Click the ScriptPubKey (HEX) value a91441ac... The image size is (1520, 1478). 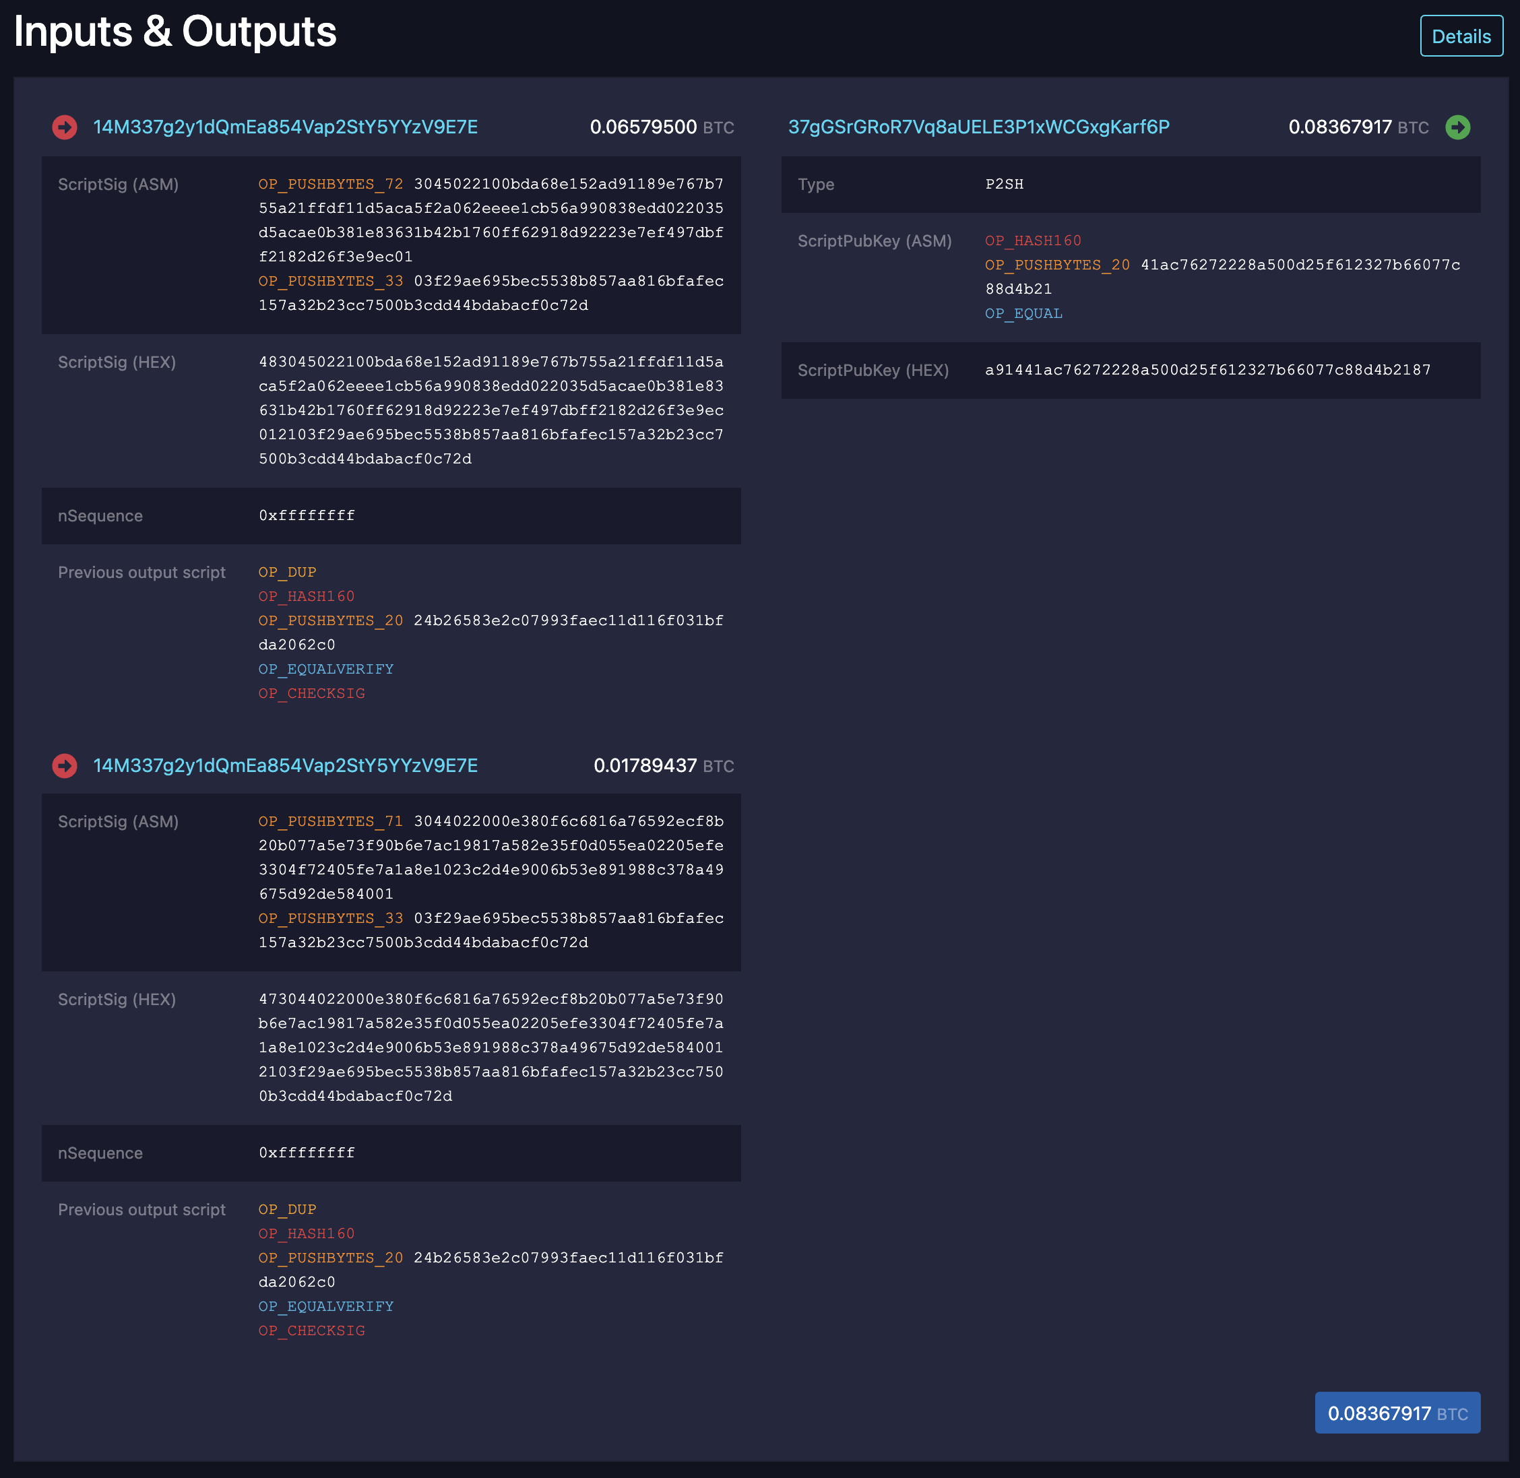[1207, 371]
